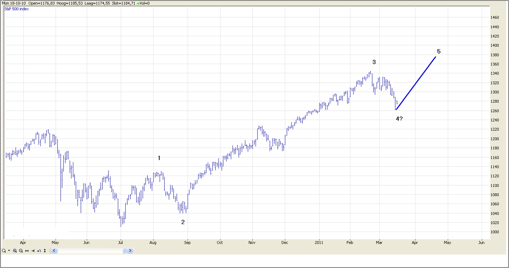The image size is (509, 268).
Task: Jump to chart end with arrow-to-bar icon
Action: coord(33,251)
